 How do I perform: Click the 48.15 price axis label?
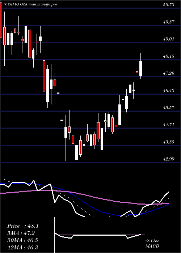pyautogui.click(x=169, y=56)
